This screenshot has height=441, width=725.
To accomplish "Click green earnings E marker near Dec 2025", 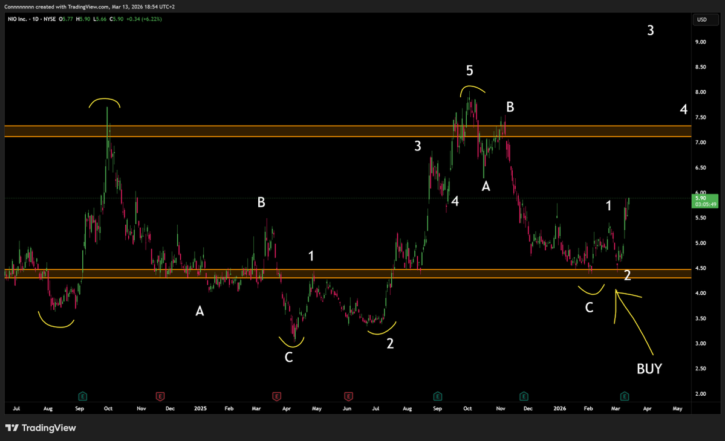I will pyautogui.click(x=524, y=396).
